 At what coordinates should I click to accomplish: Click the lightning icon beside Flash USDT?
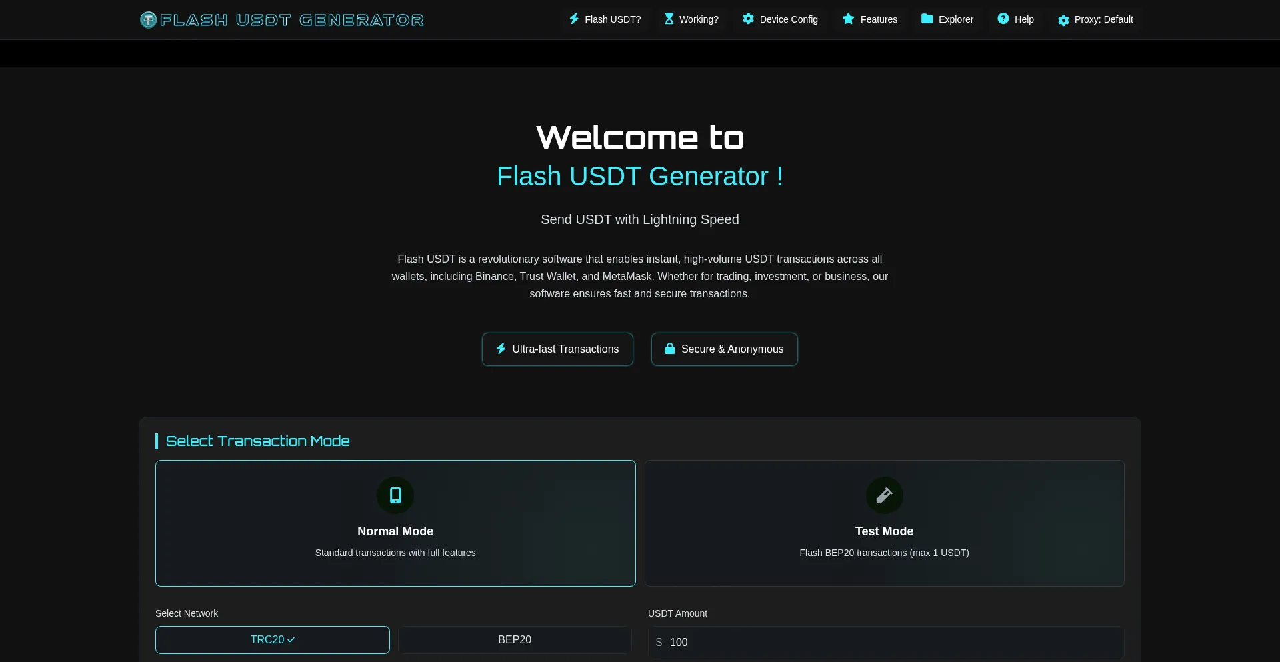click(x=575, y=19)
